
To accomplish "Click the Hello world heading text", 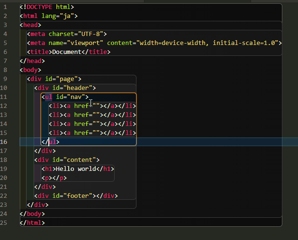I will point(76,169).
